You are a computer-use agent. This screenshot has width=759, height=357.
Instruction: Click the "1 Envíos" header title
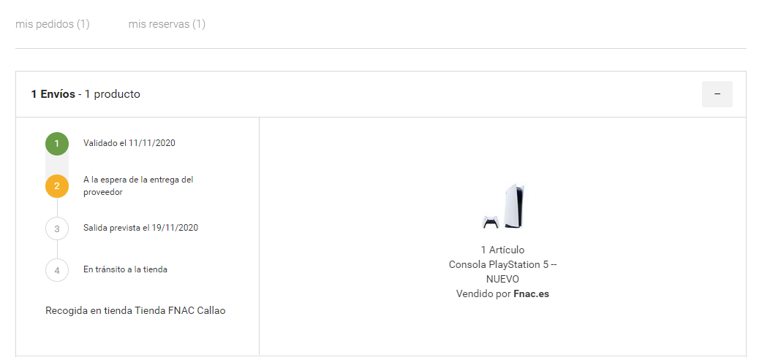tap(53, 94)
